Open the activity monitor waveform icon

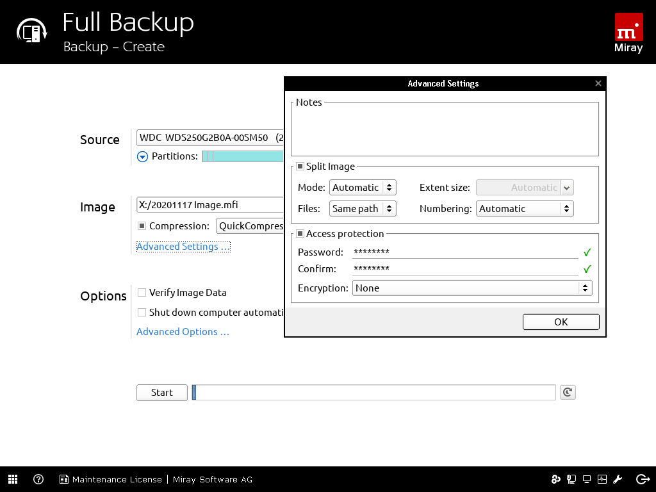pos(602,479)
